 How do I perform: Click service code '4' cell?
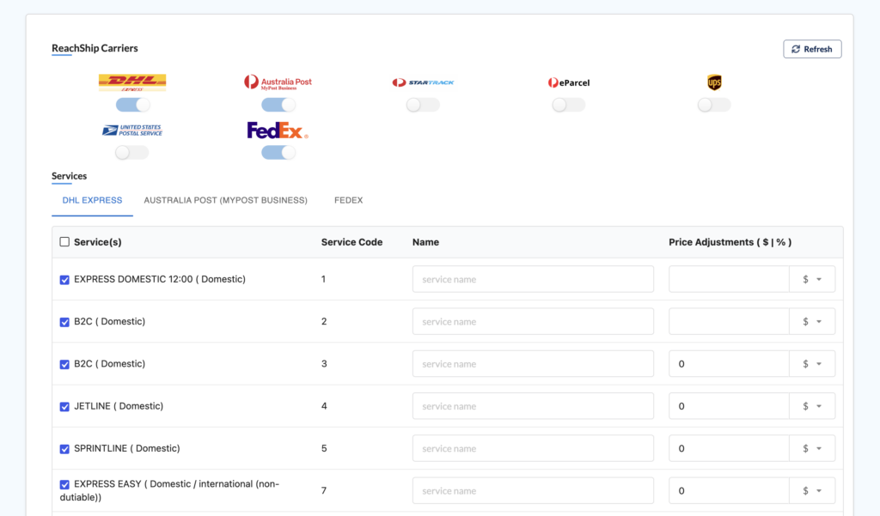tap(324, 406)
